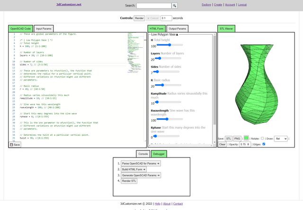
Task: Click the Rphase slider
Action: [166, 136]
